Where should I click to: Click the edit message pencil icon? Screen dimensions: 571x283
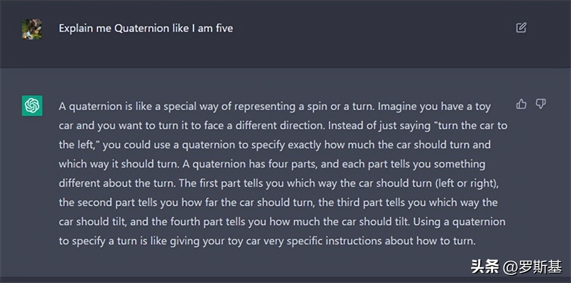tap(521, 28)
